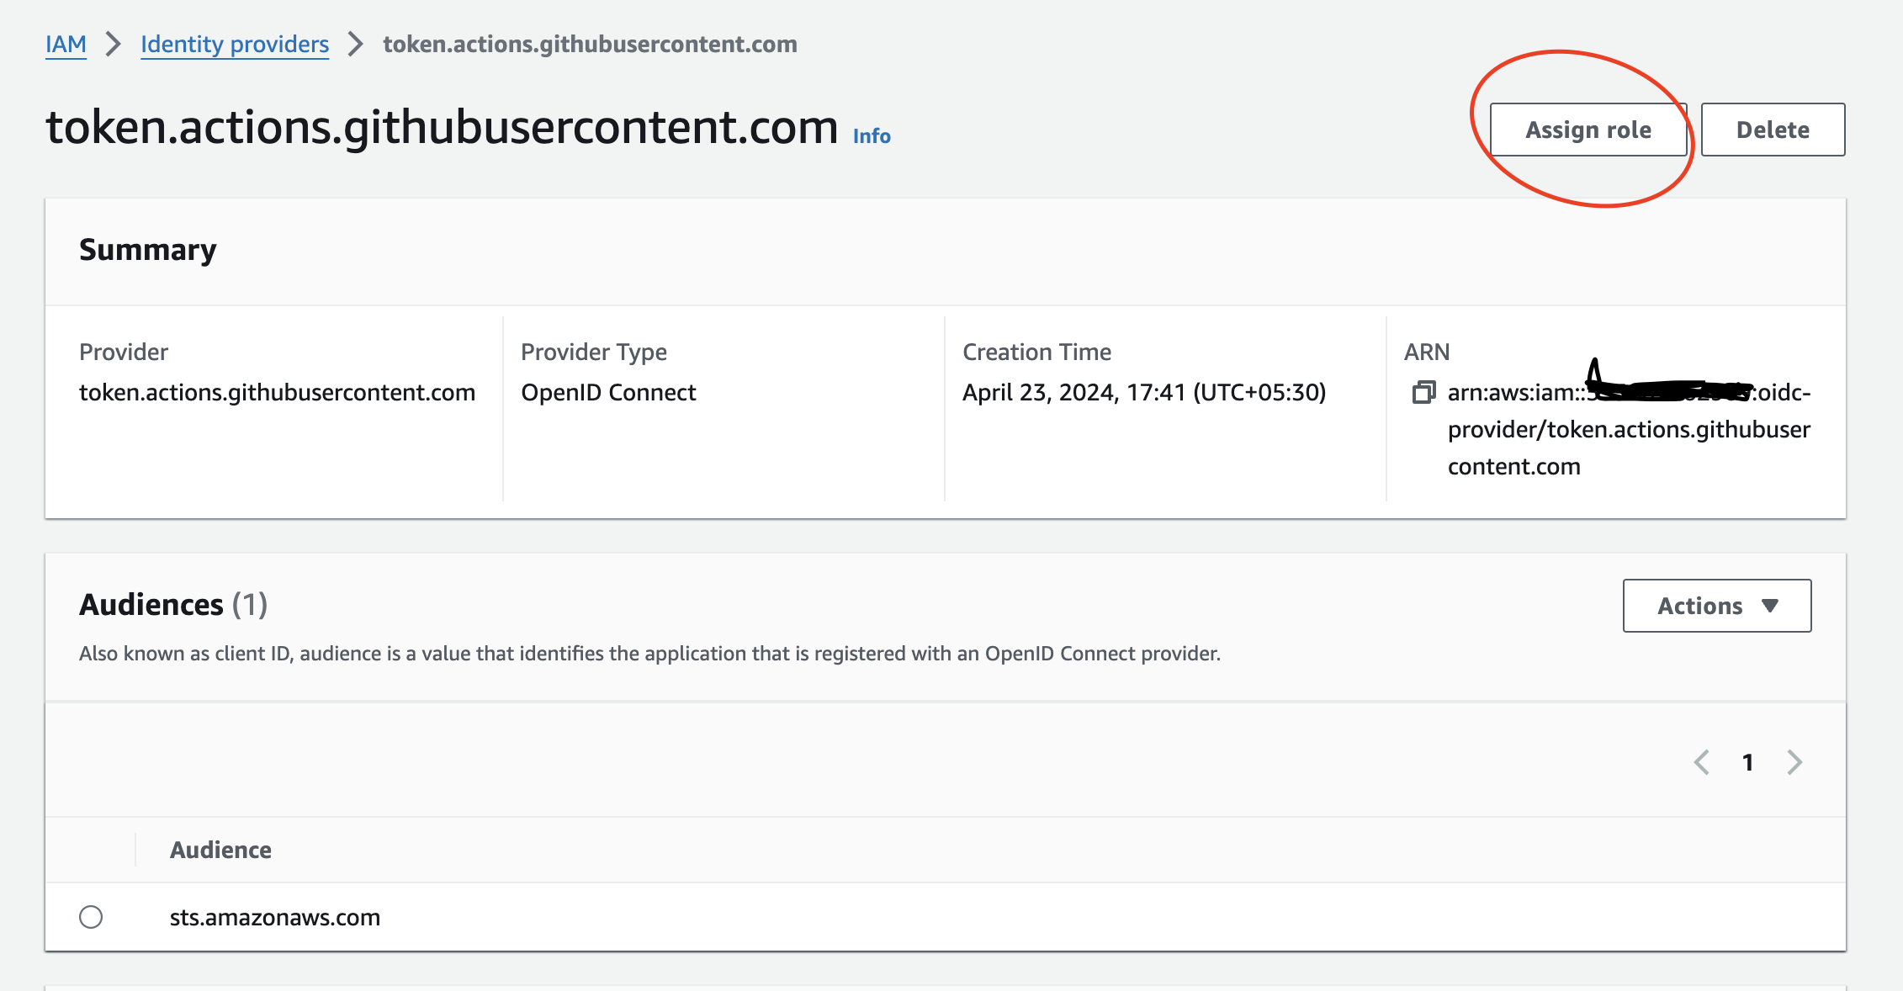Click the provider name token.actions.githubusercontent.com in Summary
1903x991 pixels.
click(x=278, y=392)
